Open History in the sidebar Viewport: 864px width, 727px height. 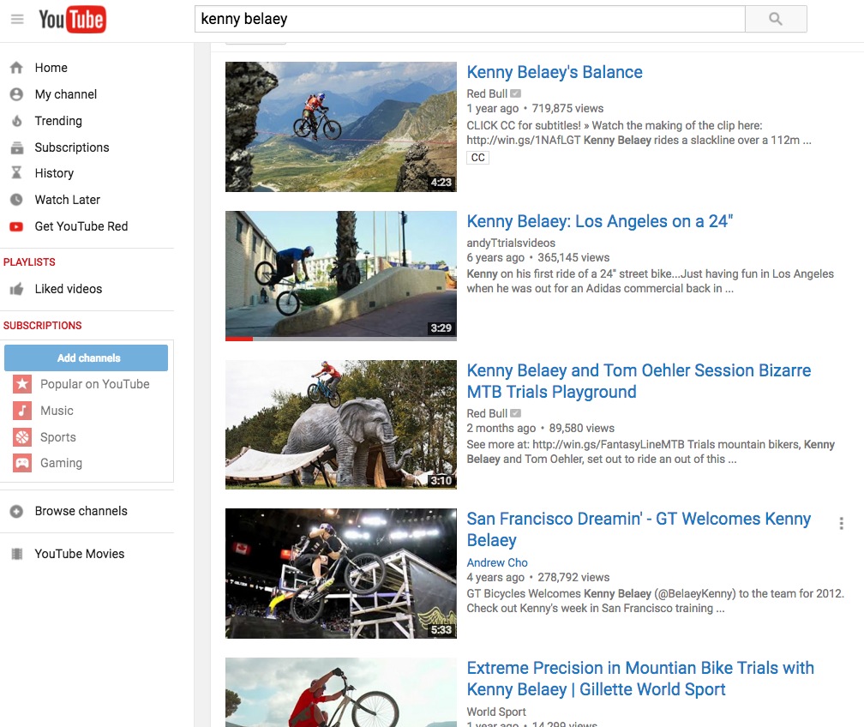pyautogui.click(x=54, y=173)
